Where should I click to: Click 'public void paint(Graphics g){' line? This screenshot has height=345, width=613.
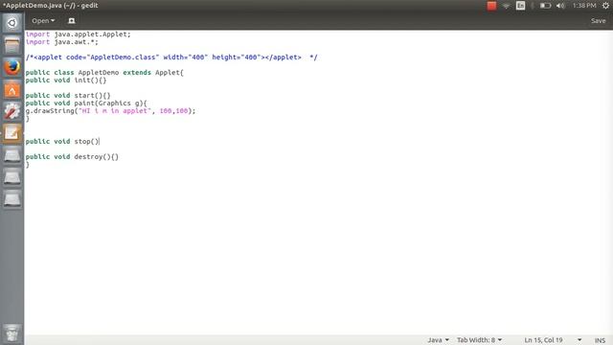pyautogui.click(x=86, y=103)
